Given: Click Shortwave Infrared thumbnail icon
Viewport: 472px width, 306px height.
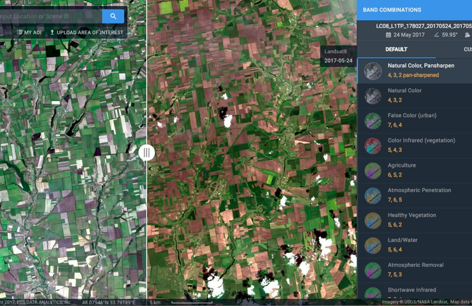Looking at the screenshot, I should (373, 293).
